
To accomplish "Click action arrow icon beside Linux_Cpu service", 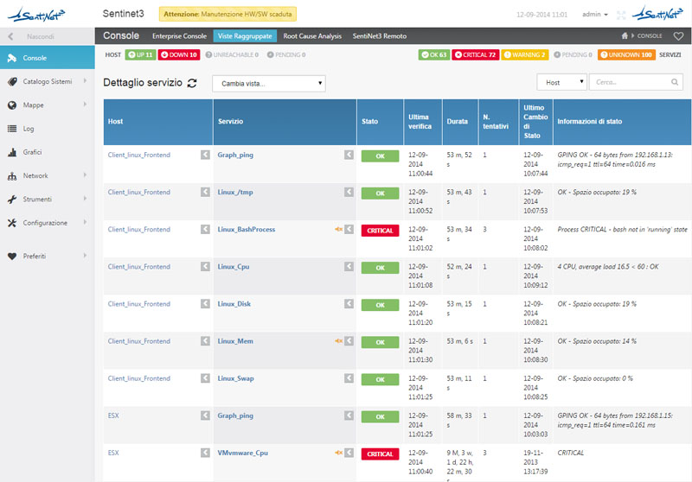I will pyautogui.click(x=349, y=267).
